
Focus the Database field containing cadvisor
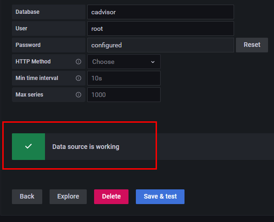pos(161,12)
